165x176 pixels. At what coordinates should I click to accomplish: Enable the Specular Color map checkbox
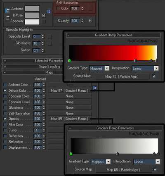tap(5, 96)
